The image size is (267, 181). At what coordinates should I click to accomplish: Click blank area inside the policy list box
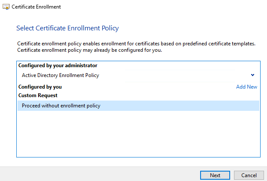coord(138,134)
